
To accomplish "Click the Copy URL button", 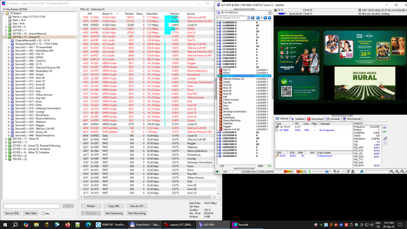I will pos(114,206).
